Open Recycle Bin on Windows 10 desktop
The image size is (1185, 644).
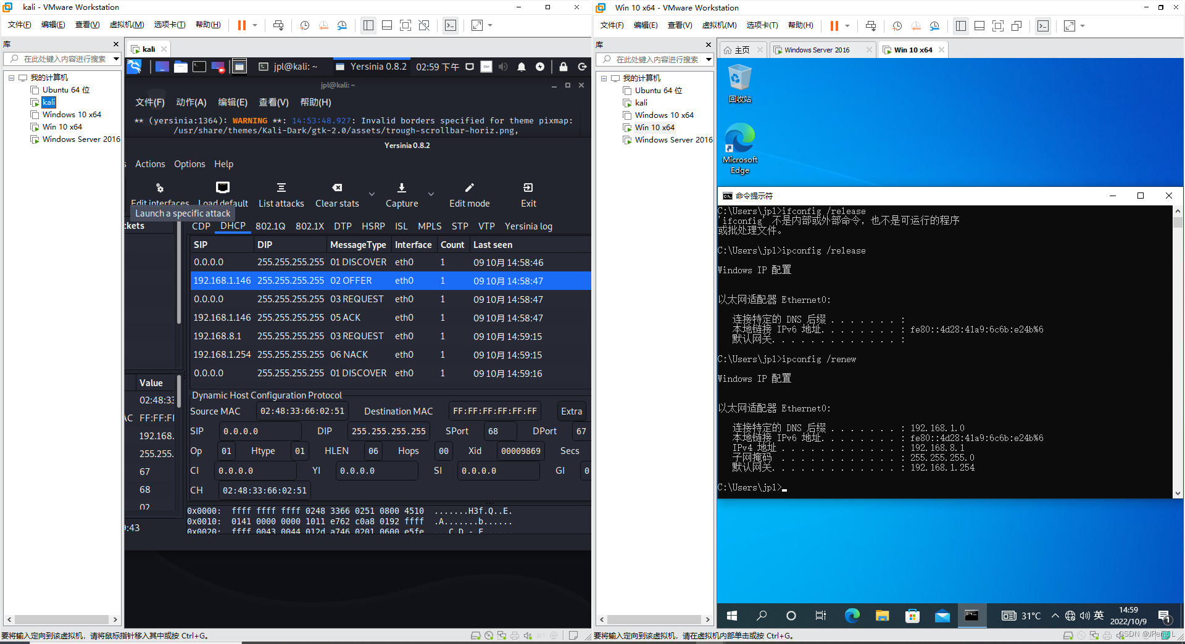point(740,85)
